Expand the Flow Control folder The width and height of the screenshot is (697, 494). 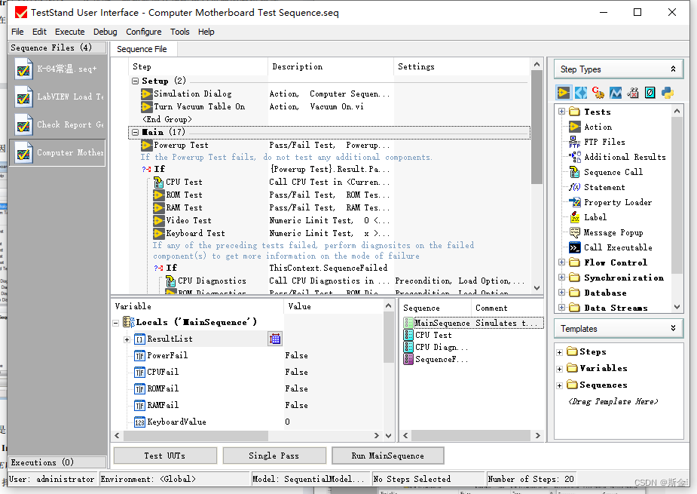click(x=562, y=262)
